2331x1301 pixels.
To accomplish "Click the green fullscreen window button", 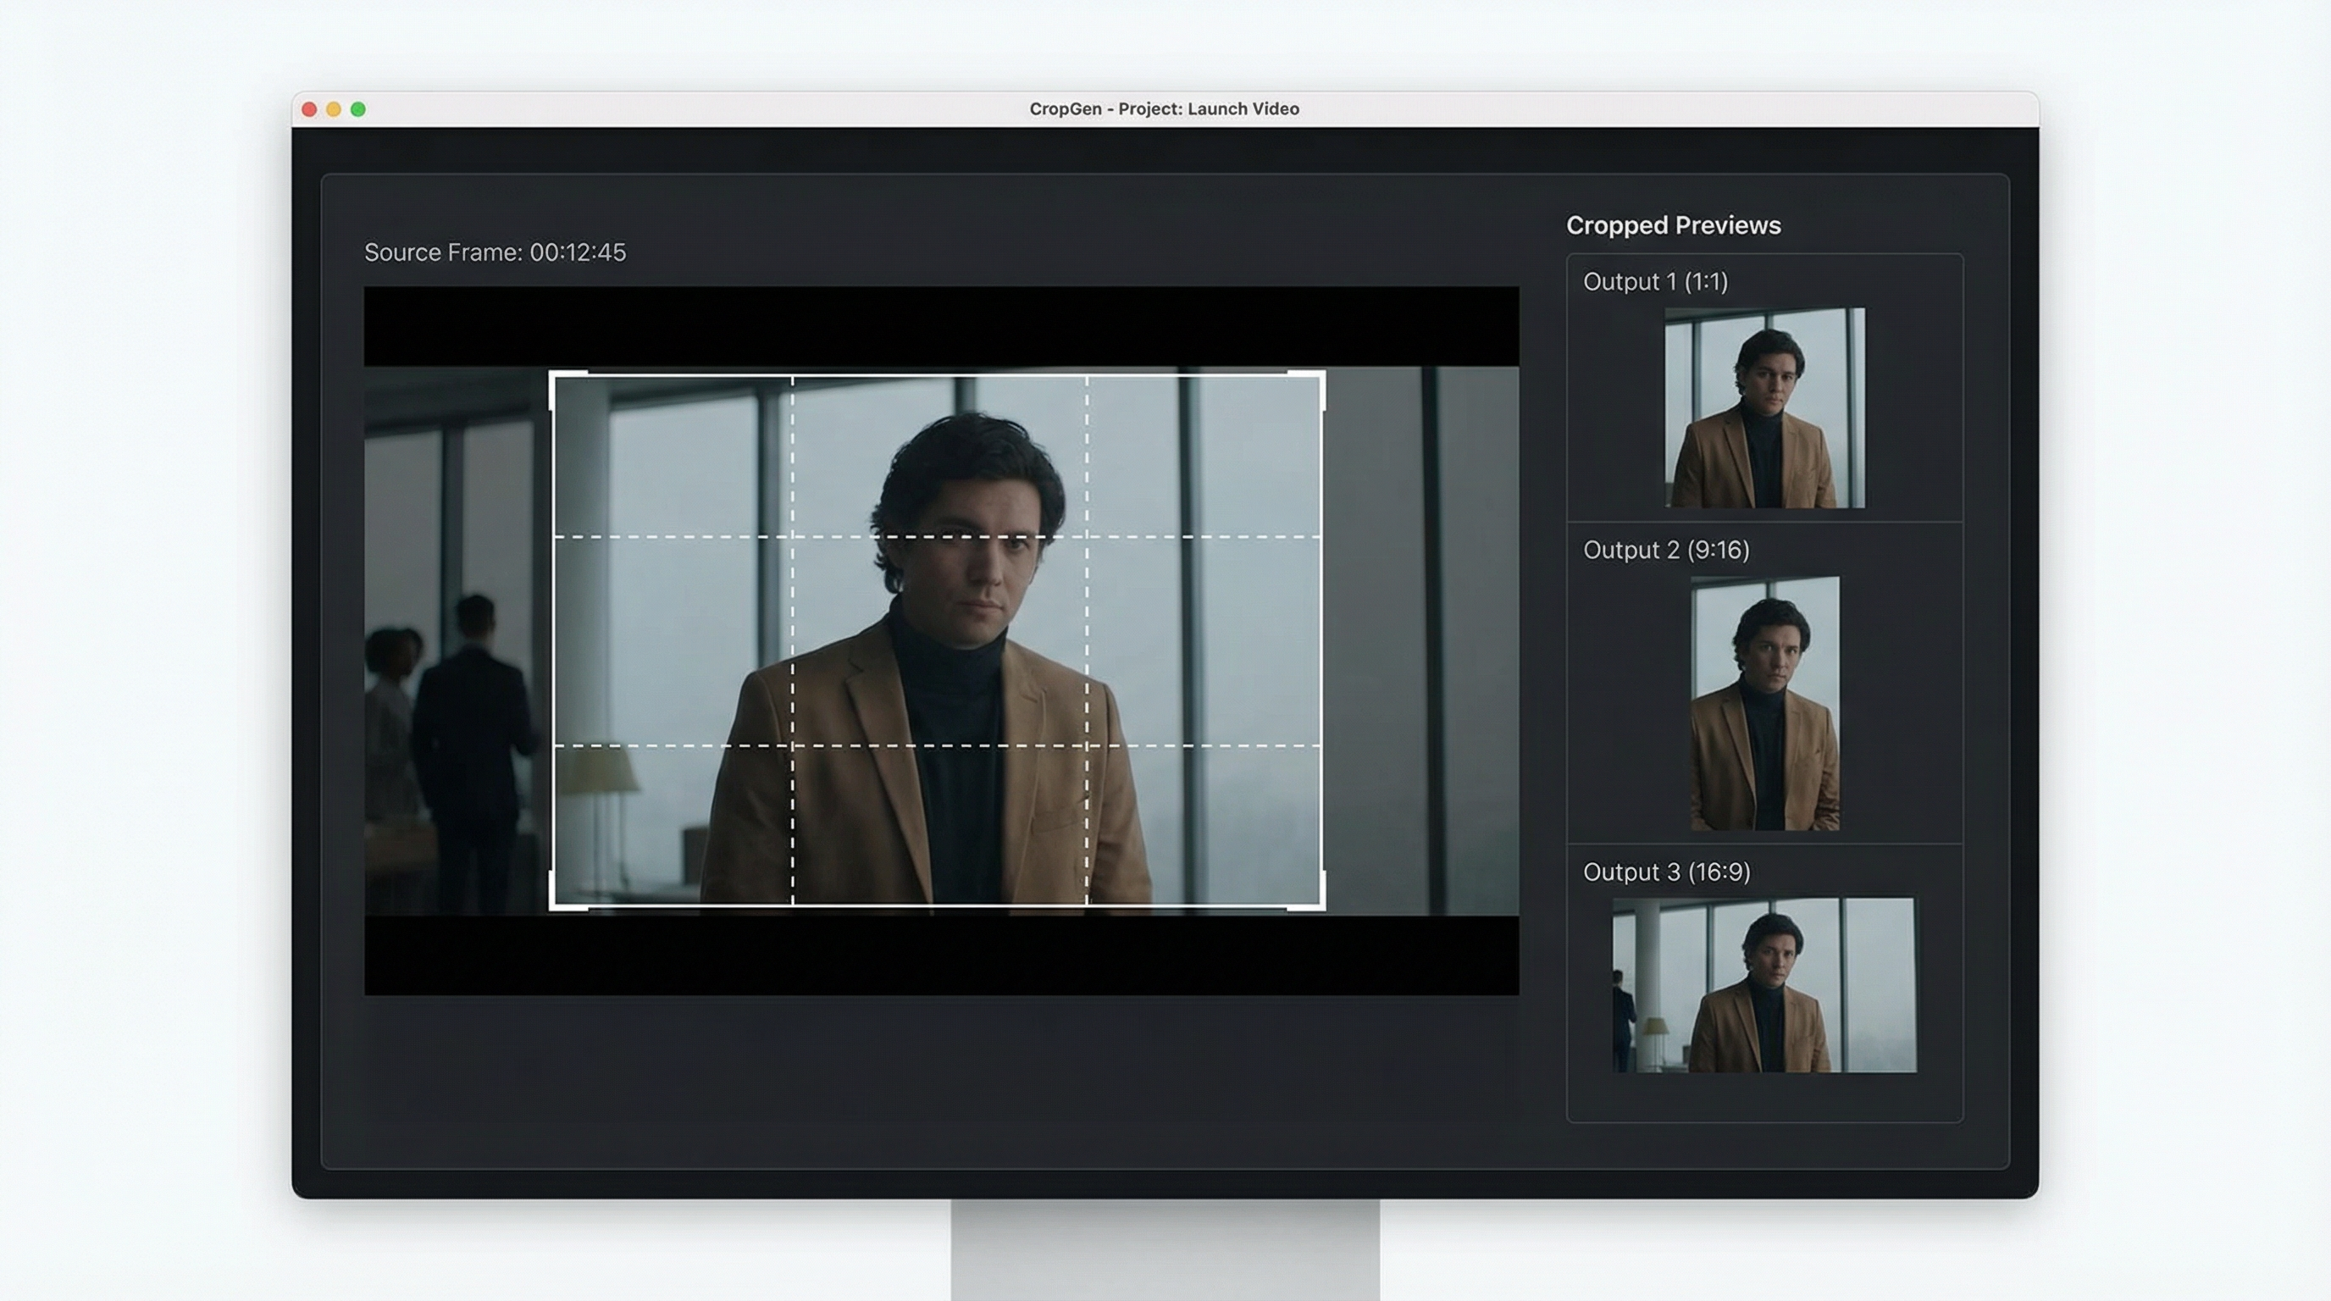I will 358,109.
